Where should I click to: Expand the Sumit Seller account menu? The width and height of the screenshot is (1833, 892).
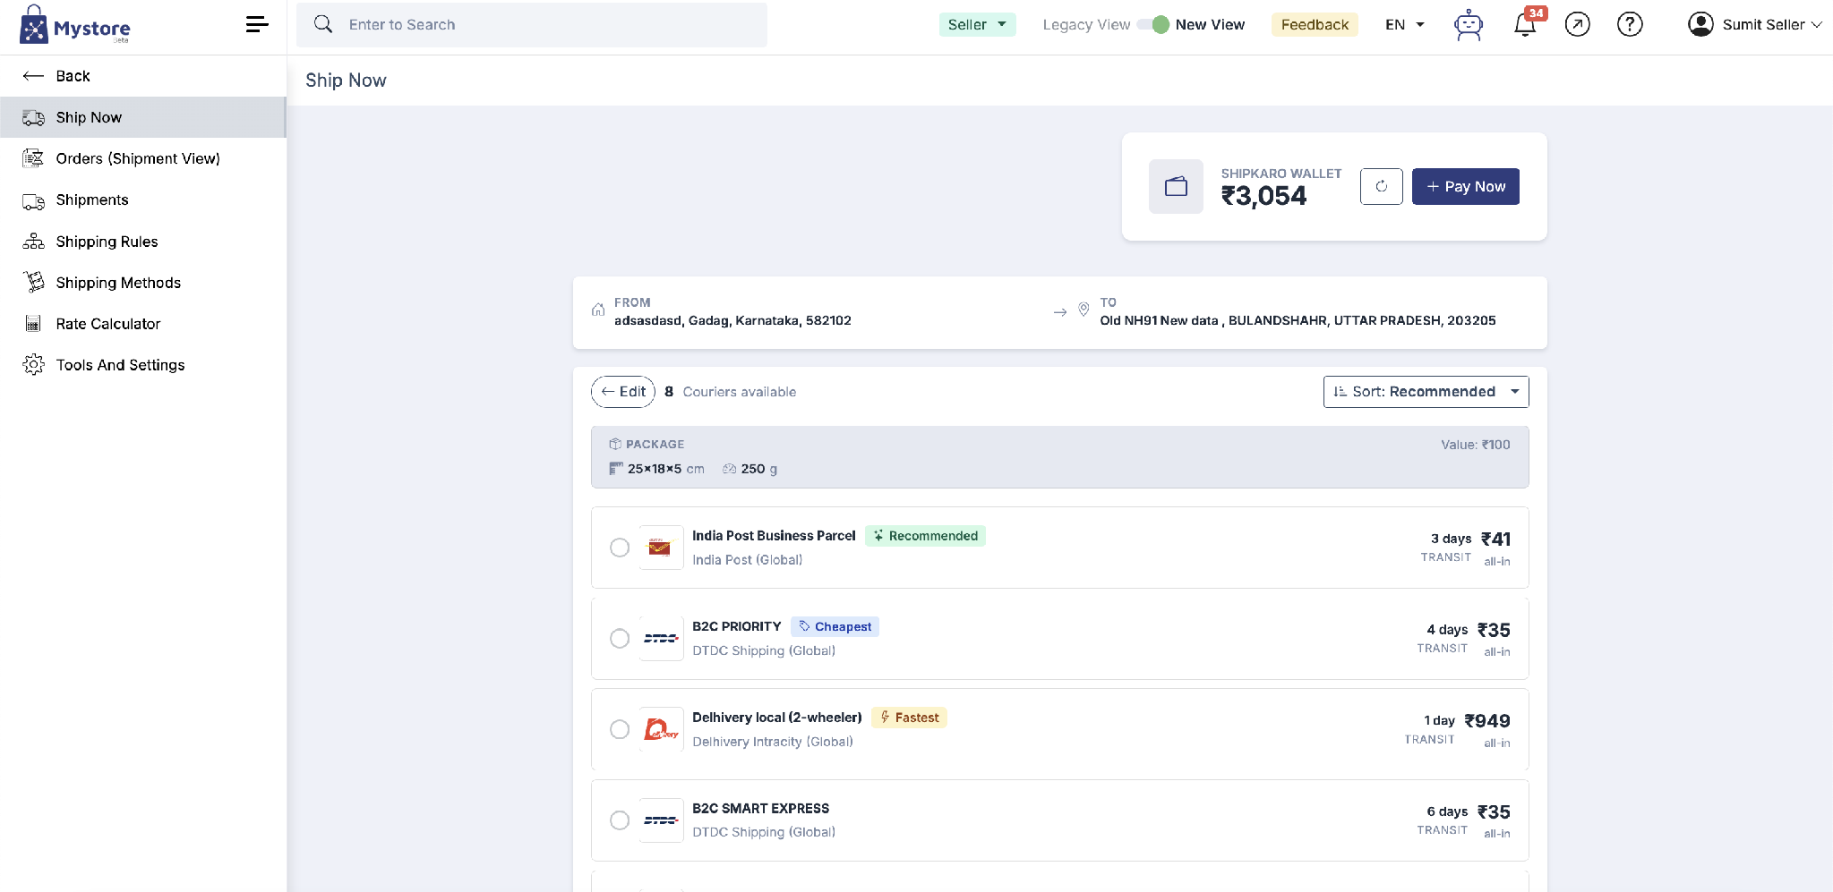(x=1755, y=24)
